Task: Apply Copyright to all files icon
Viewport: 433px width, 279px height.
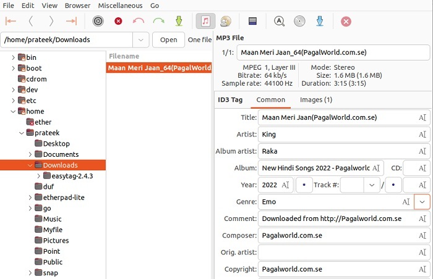Action: pos(422,269)
